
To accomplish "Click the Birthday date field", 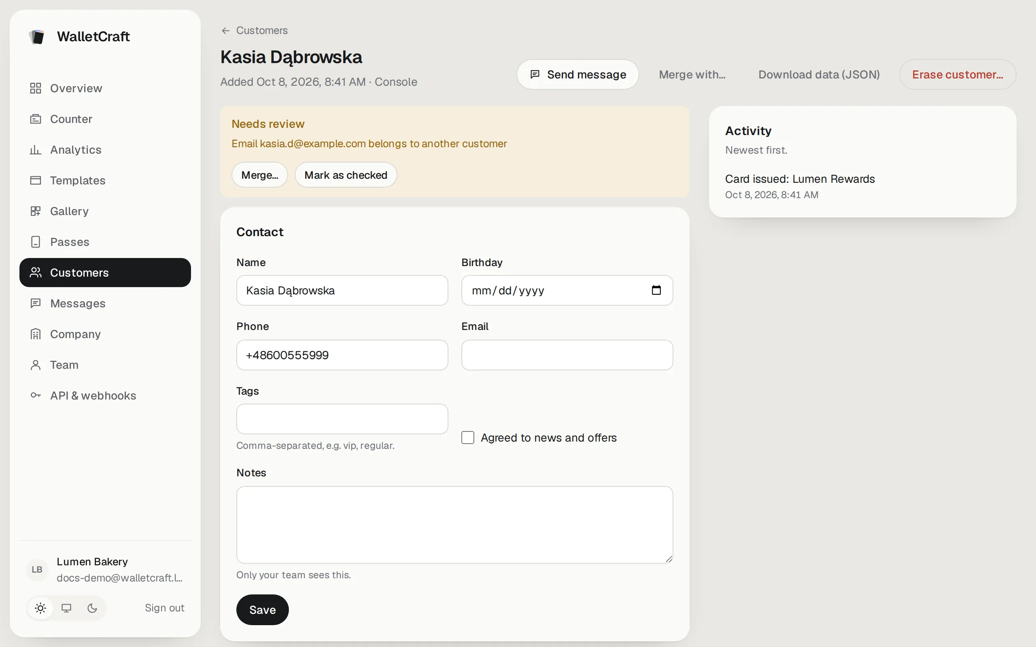I will 567,291.
